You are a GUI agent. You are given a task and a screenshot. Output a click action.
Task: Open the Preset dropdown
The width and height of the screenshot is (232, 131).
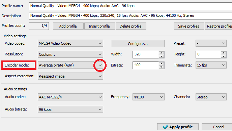[211, 43]
